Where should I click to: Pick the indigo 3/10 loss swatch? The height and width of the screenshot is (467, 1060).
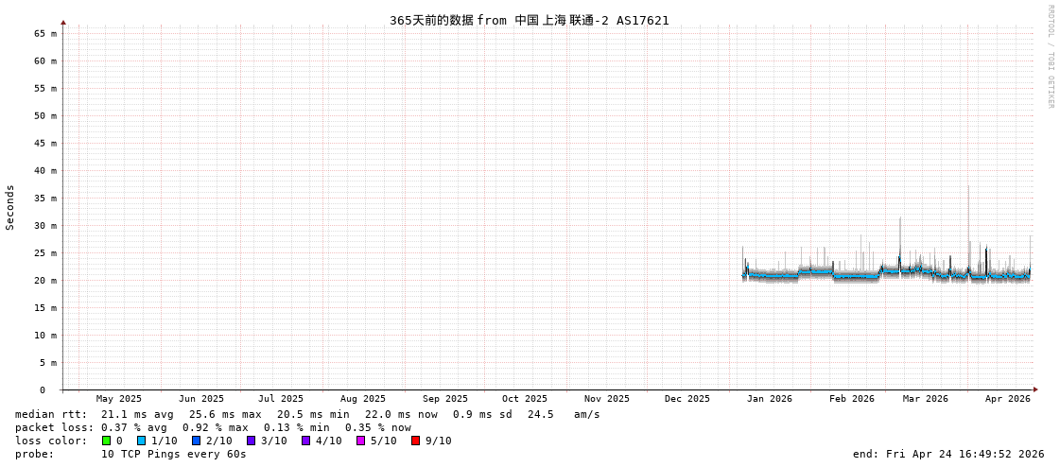point(251,441)
